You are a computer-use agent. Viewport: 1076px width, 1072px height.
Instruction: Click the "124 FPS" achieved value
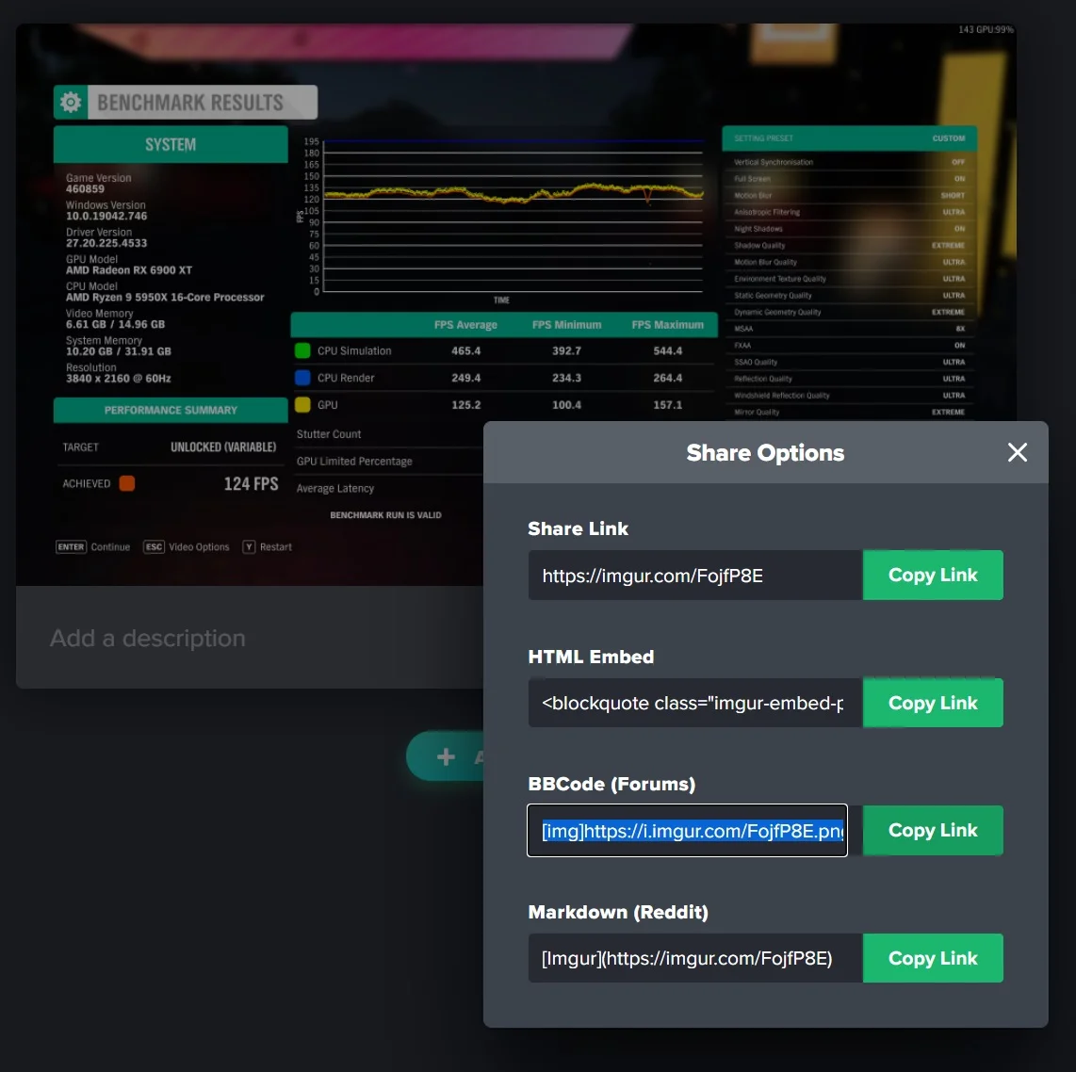point(252,483)
